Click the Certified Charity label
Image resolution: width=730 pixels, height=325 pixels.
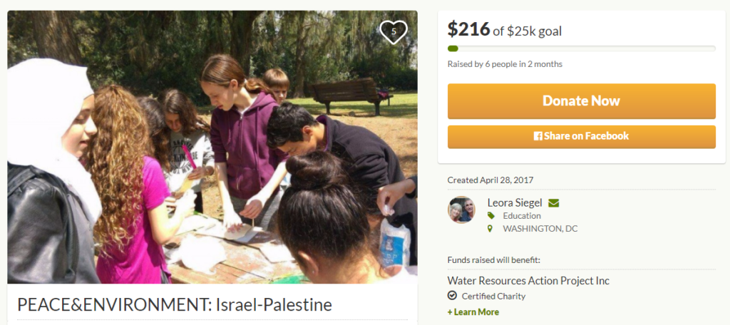(493, 296)
